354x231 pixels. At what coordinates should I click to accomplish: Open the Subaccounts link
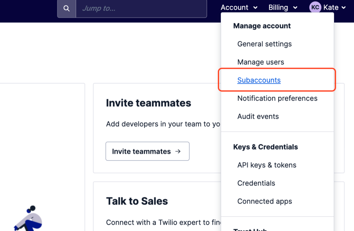(x=259, y=80)
